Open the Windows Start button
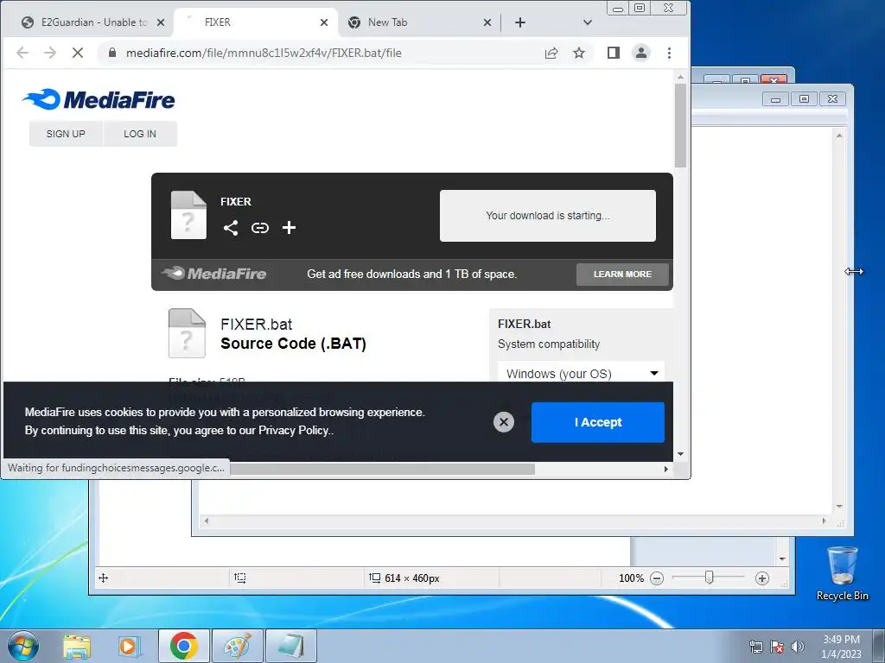 tap(23, 646)
